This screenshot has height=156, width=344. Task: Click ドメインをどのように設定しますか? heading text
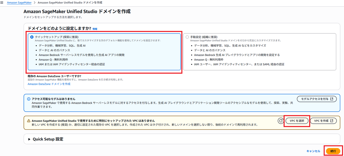[x=59, y=29]
